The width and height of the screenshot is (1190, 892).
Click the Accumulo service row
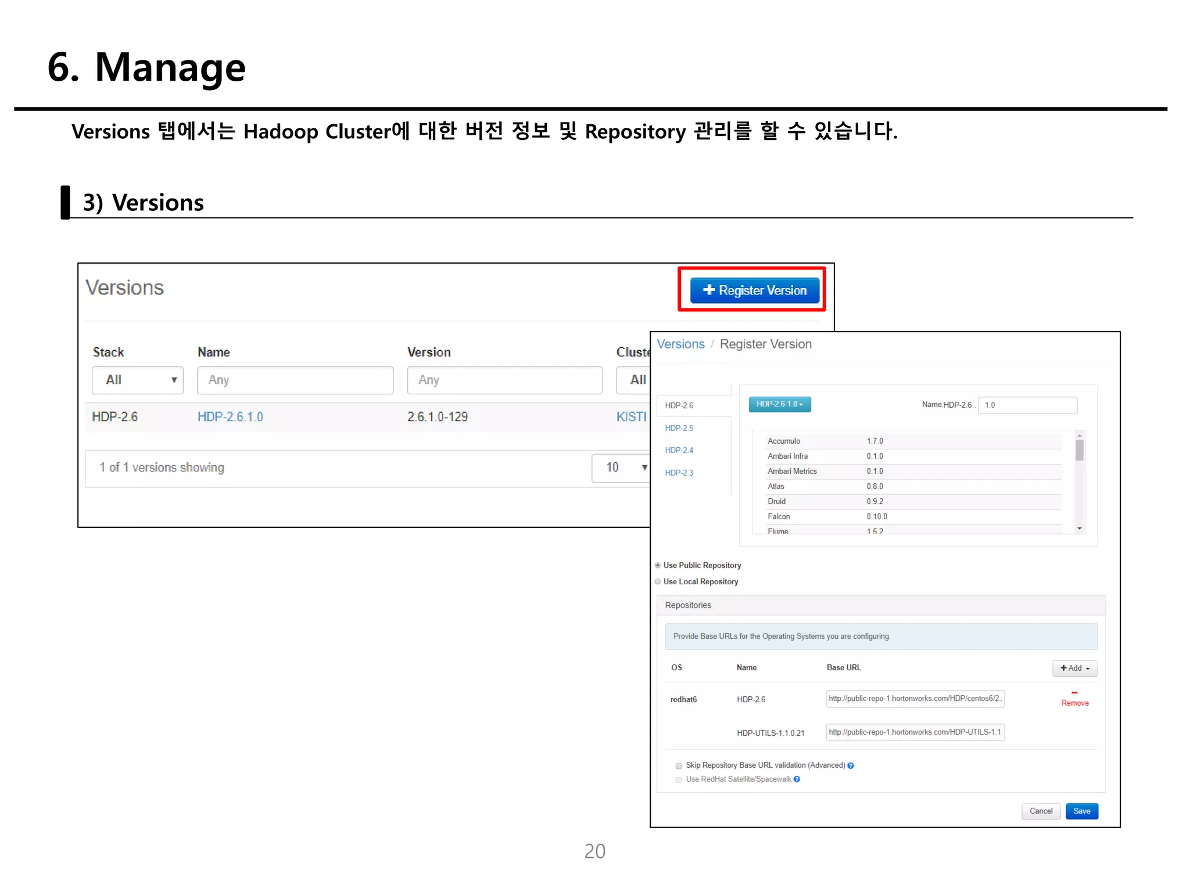(x=912, y=441)
